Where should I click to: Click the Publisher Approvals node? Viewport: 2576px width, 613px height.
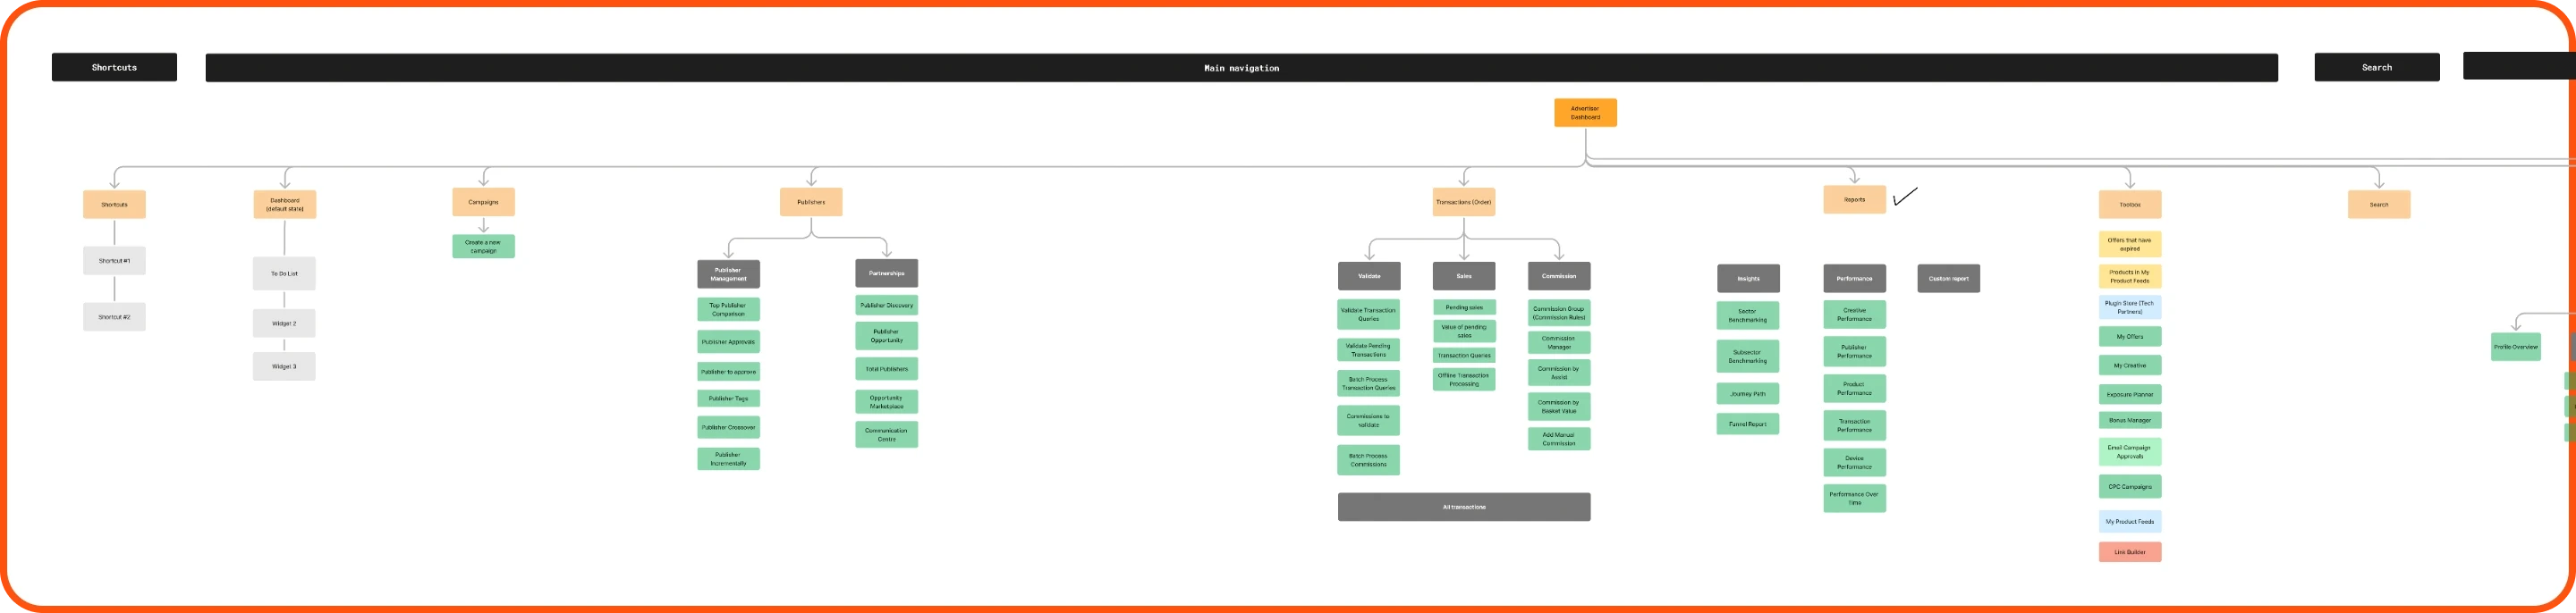click(x=728, y=341)
